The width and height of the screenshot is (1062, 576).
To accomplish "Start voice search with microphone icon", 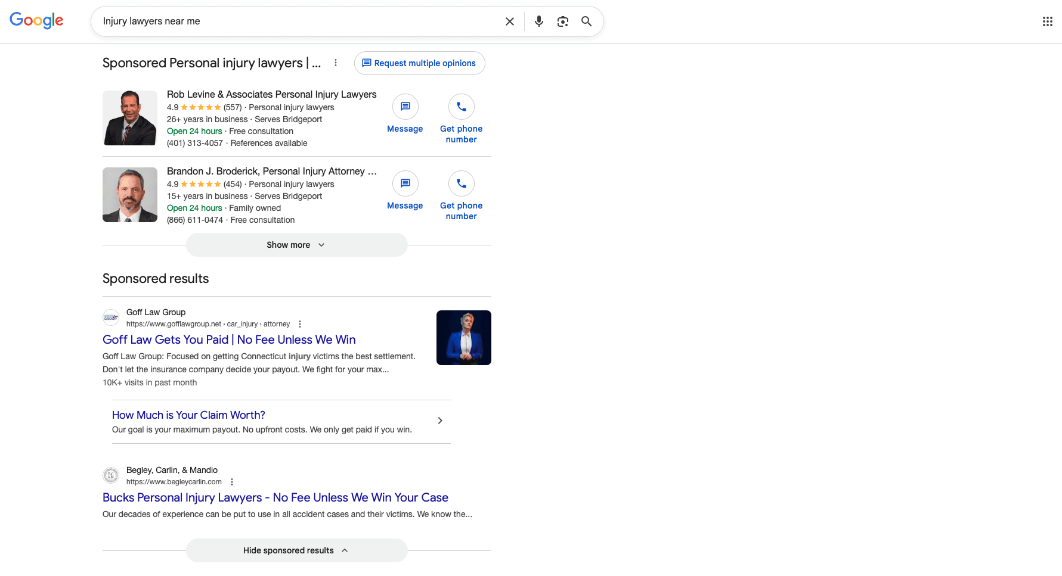I will coord(539,21).
